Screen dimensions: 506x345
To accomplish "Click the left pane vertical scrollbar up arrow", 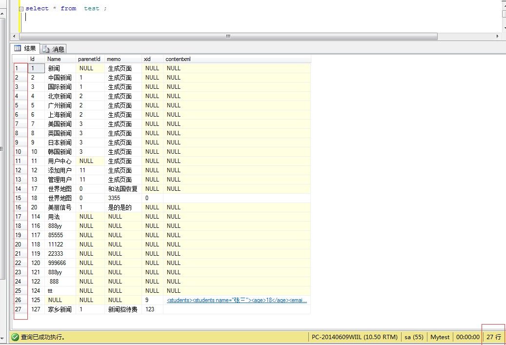I will click(2, 14).
